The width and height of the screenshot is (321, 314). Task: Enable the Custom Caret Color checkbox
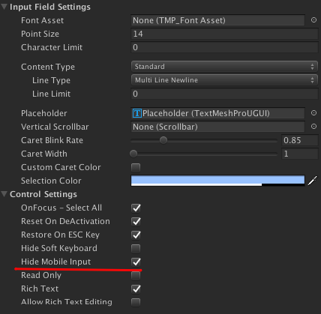coord(136,167)
